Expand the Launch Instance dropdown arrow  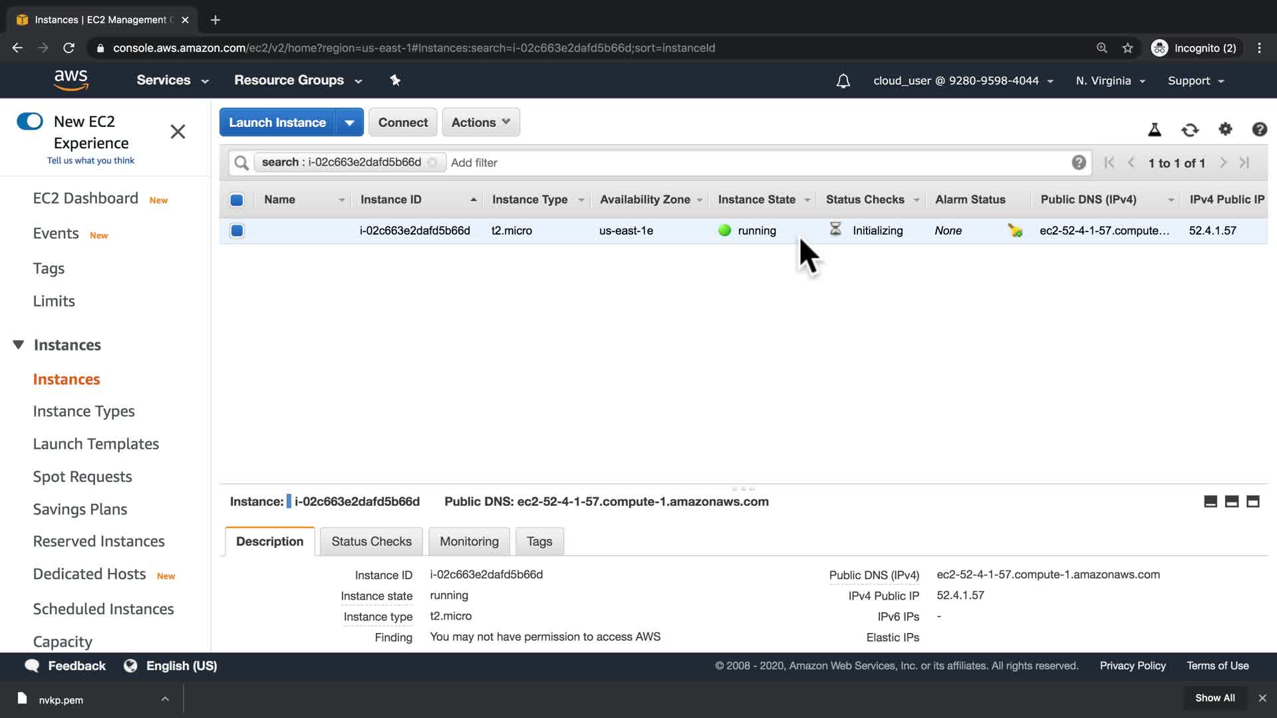[349, 122]
